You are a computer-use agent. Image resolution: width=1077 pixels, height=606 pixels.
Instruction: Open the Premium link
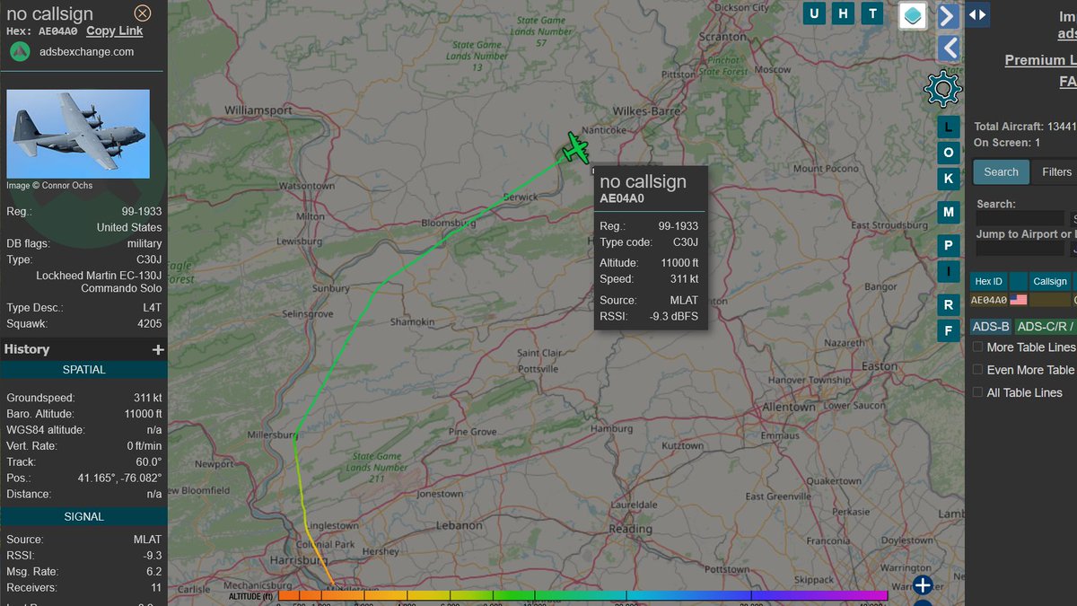(x=1040, y=60)
